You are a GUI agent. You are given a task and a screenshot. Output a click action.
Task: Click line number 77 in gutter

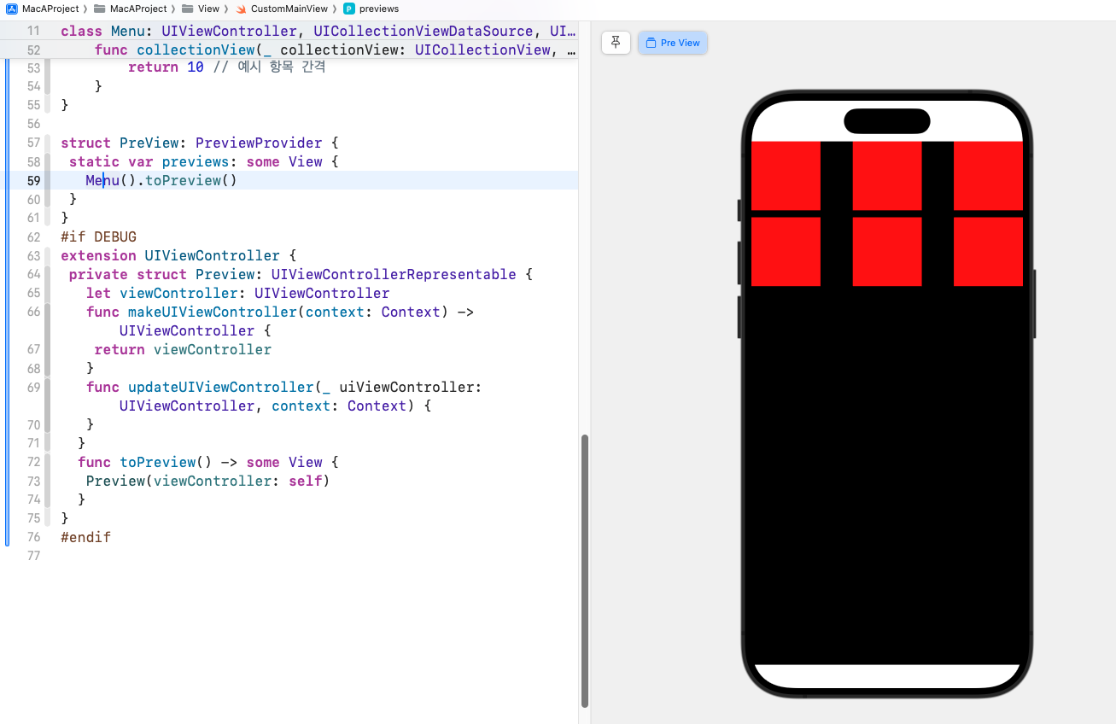33,556
